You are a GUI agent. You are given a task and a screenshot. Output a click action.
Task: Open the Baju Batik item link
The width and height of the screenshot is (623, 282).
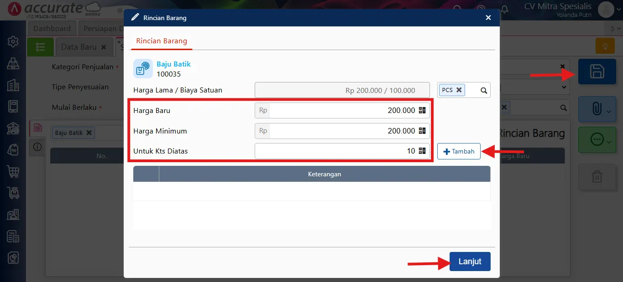tap(173, 64)
